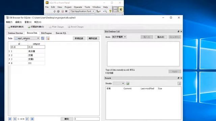This screenshot has width=216, height=121.
Task: Open Project menu in LabVIEW window
Action: [68, 7]
